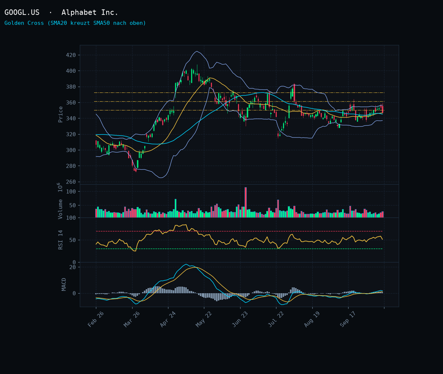
Task: Click the "Aug 19" date tick label
Action: (312, 319)
